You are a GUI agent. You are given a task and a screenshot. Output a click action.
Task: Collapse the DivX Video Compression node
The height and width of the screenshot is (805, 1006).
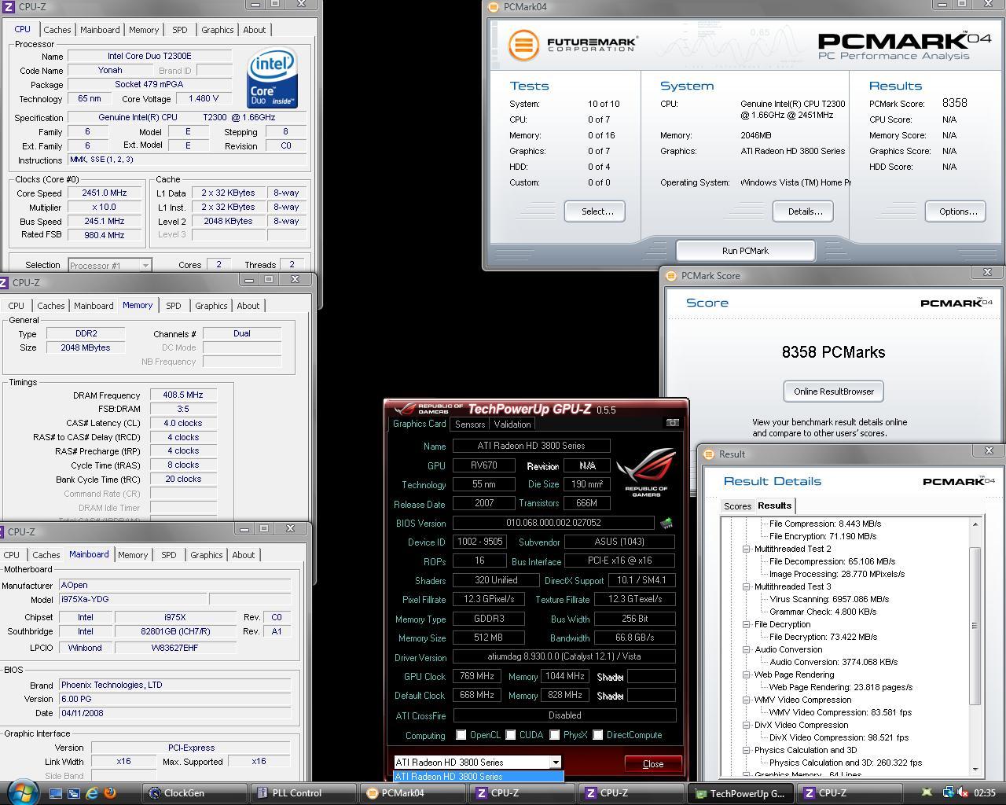pos(746,725)
